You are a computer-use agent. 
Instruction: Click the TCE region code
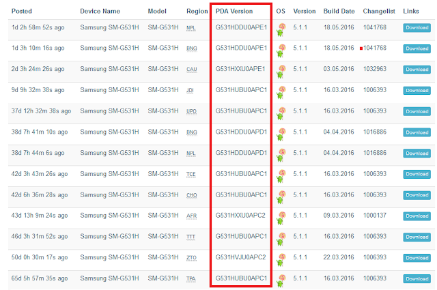point(191,175)
